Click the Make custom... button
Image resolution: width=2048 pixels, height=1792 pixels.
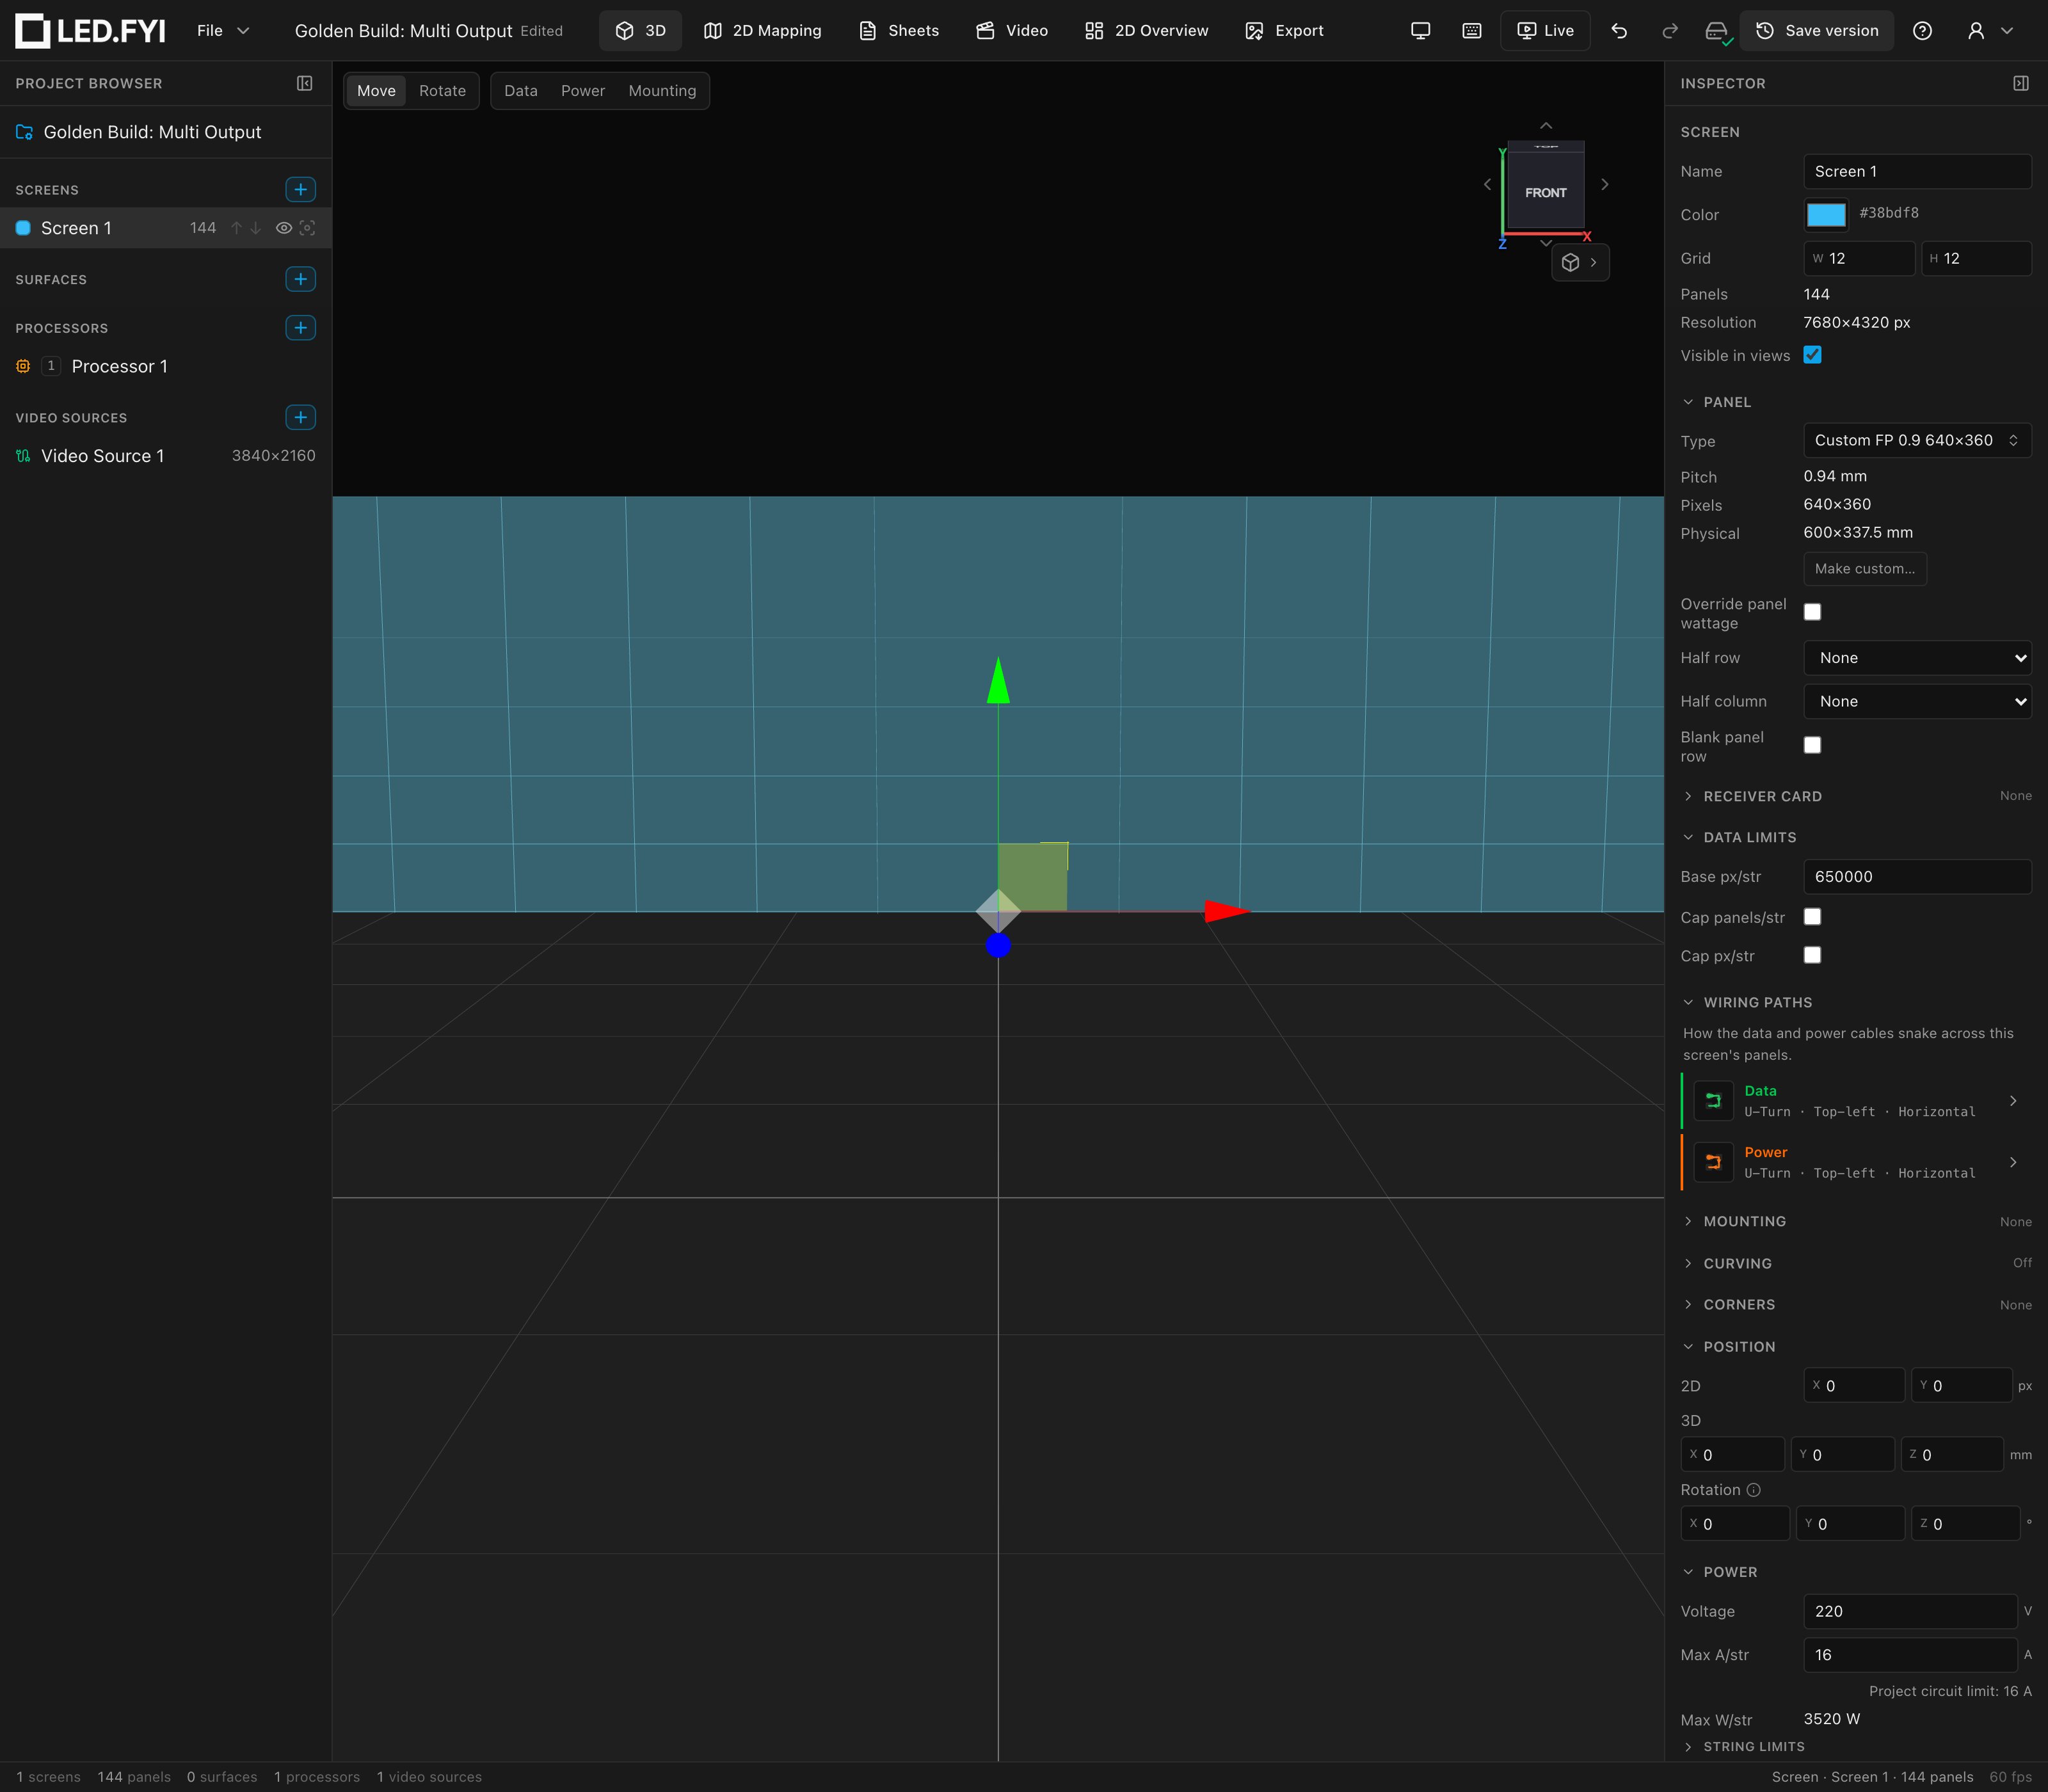(1864, 569)
